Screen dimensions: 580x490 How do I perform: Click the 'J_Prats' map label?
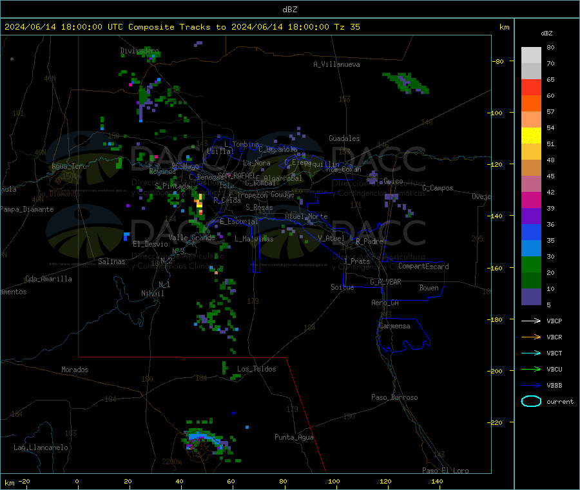356,261
